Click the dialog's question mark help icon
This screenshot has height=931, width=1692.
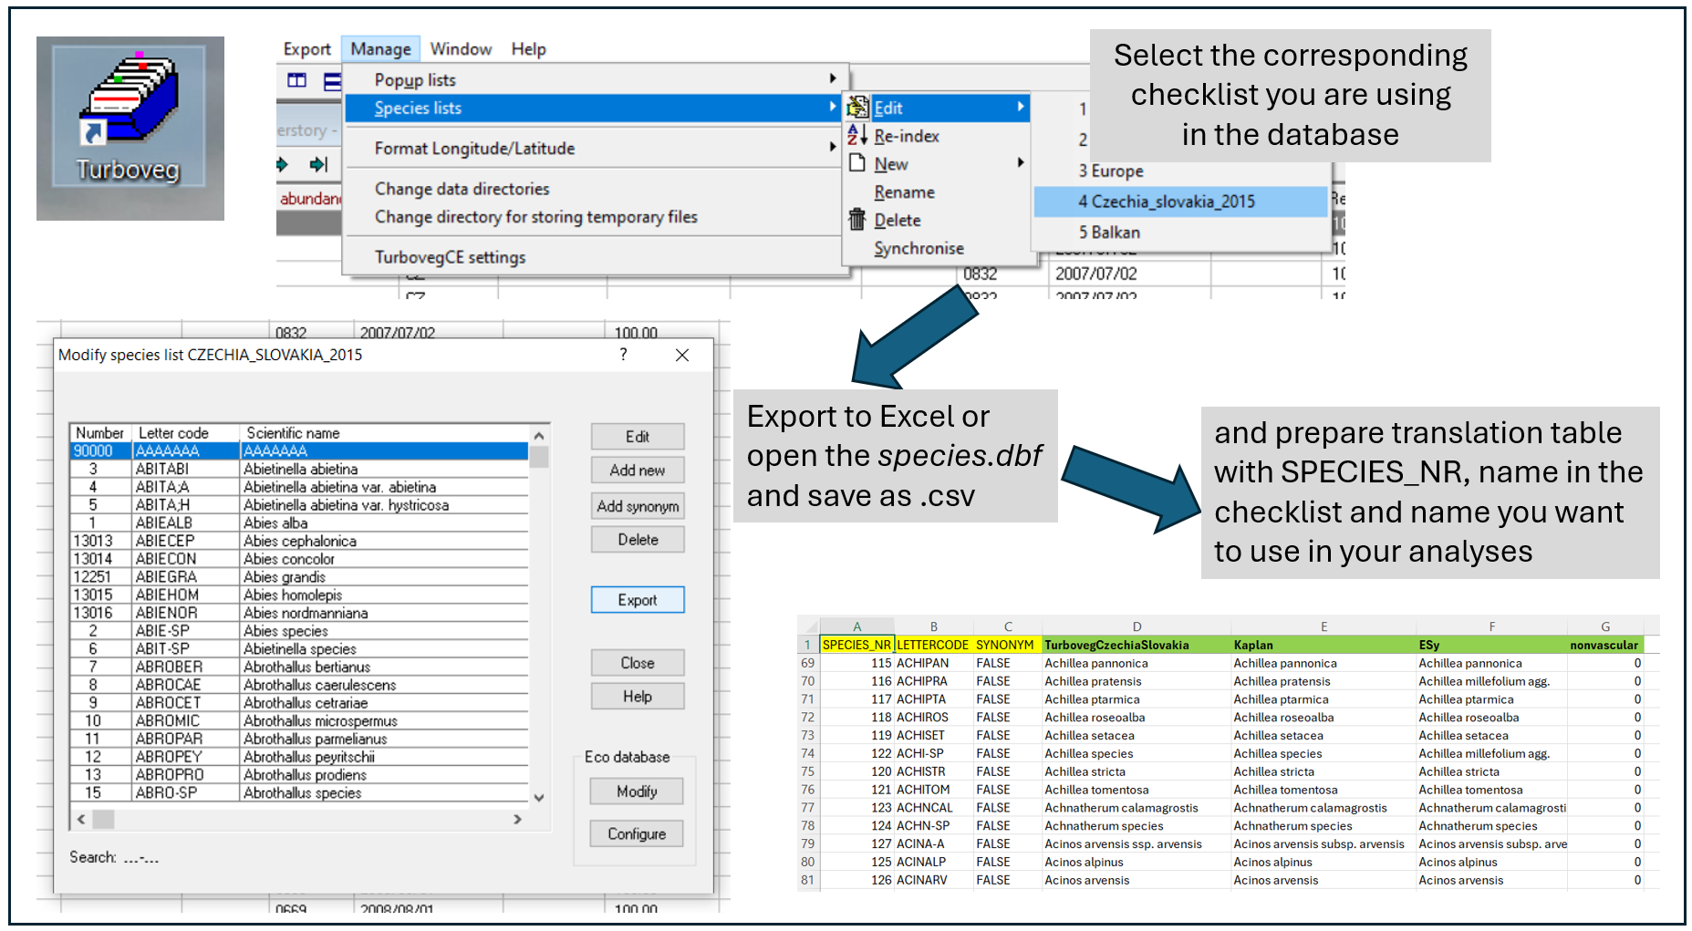click(623, 355)
